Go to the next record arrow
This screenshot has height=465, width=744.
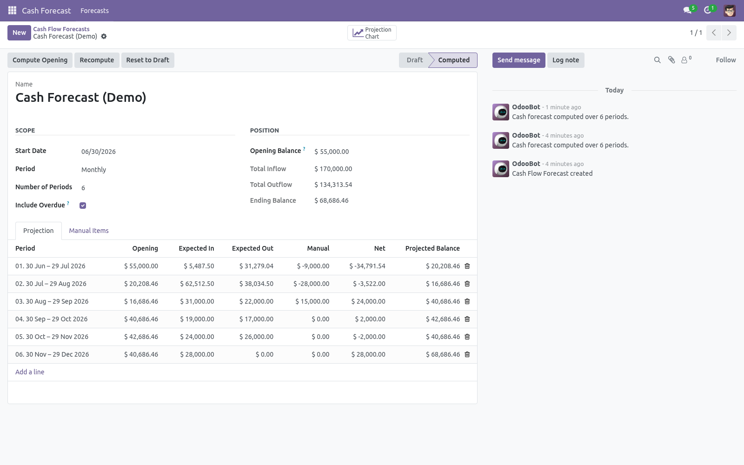click(x=729, y=33)
